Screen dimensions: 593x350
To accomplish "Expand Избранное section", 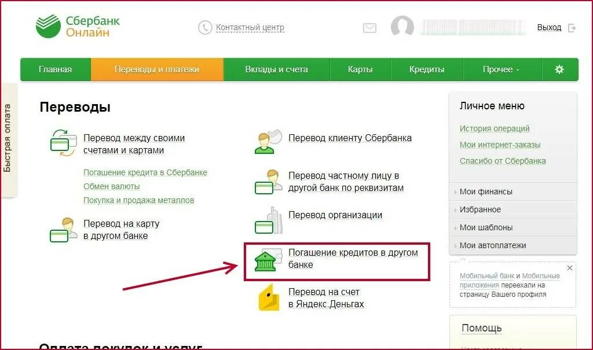I will (513, 209).
